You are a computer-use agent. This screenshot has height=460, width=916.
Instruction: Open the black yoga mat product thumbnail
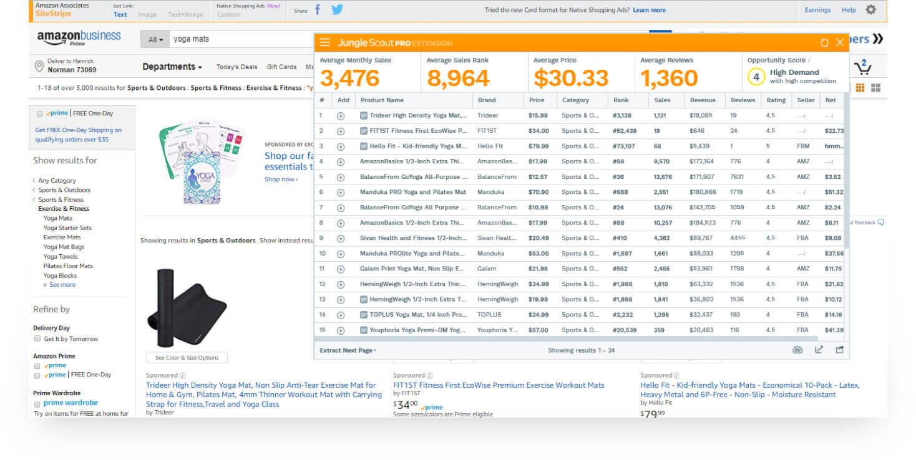(187, 307)
